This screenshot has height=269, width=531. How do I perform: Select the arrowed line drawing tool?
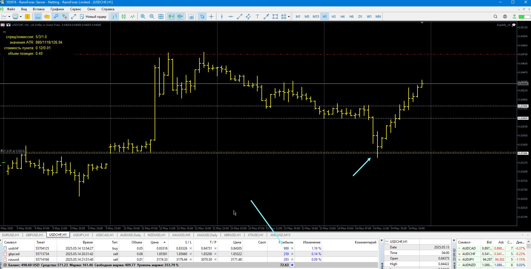pos(266,17)
